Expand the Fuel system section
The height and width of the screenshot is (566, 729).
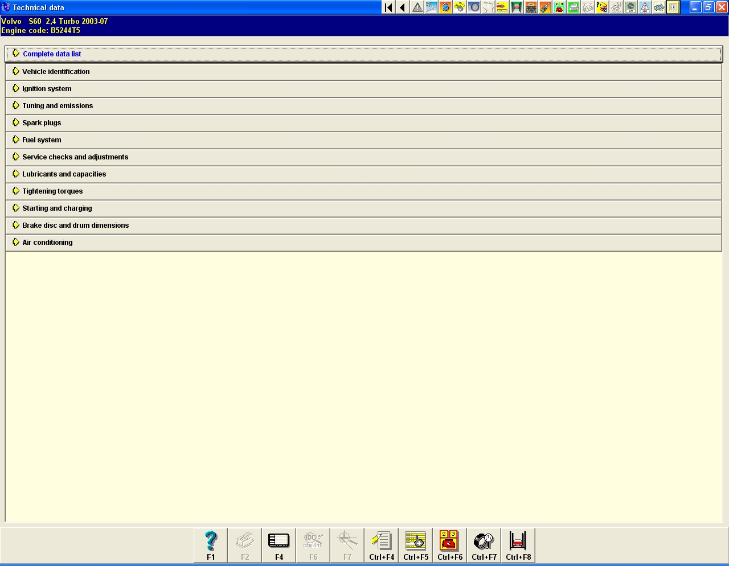[x=364, y=140]
